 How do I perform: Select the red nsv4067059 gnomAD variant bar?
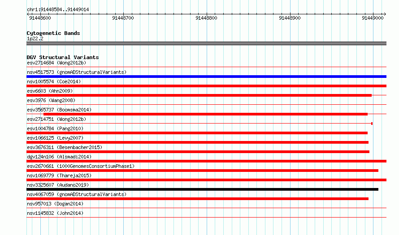point(197,199)
